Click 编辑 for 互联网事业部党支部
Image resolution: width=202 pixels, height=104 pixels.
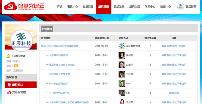click(164, 74)
